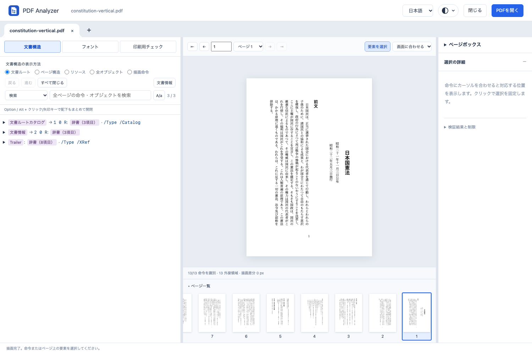
Task: Open the フォント tab
Action: 90,47
